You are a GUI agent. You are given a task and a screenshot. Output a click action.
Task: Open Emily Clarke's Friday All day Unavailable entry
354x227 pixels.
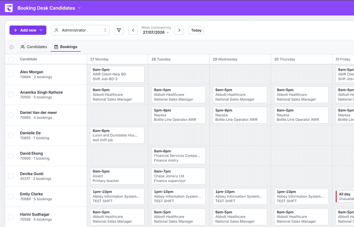(345, 196)
